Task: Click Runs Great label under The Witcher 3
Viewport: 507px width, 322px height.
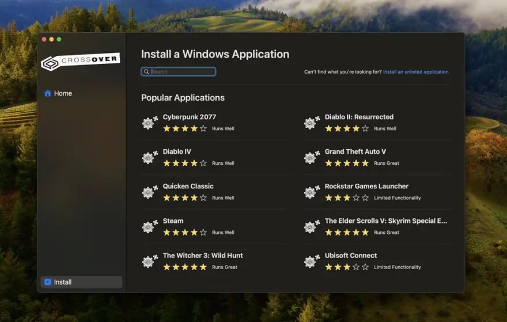Action: pyautogui.click(x=224, y=267)
